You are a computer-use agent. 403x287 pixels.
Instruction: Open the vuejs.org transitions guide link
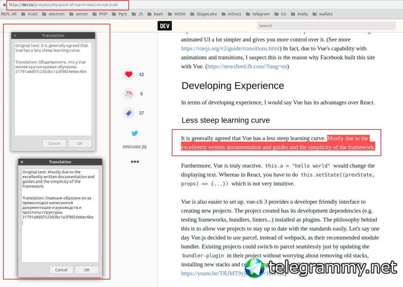tap(230, 48)
